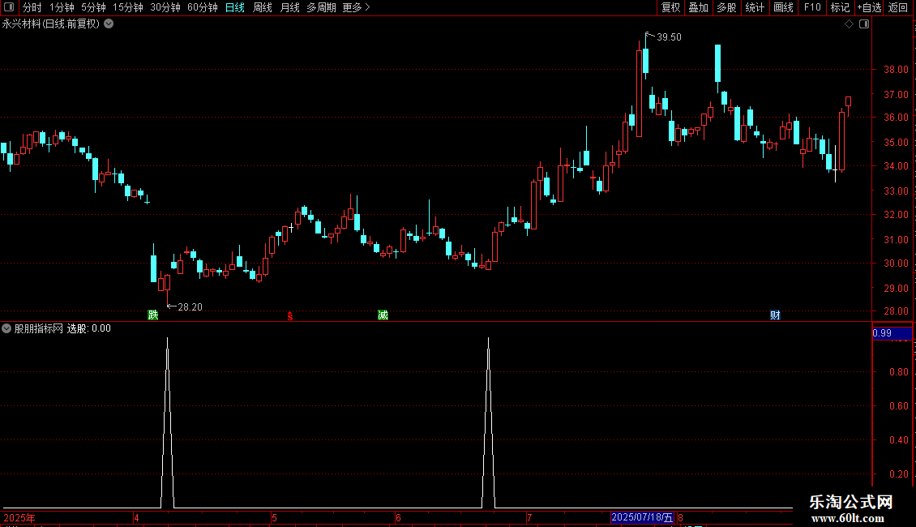
Task: Click the diamond marker icon above the chart
Action: (849, 24)
